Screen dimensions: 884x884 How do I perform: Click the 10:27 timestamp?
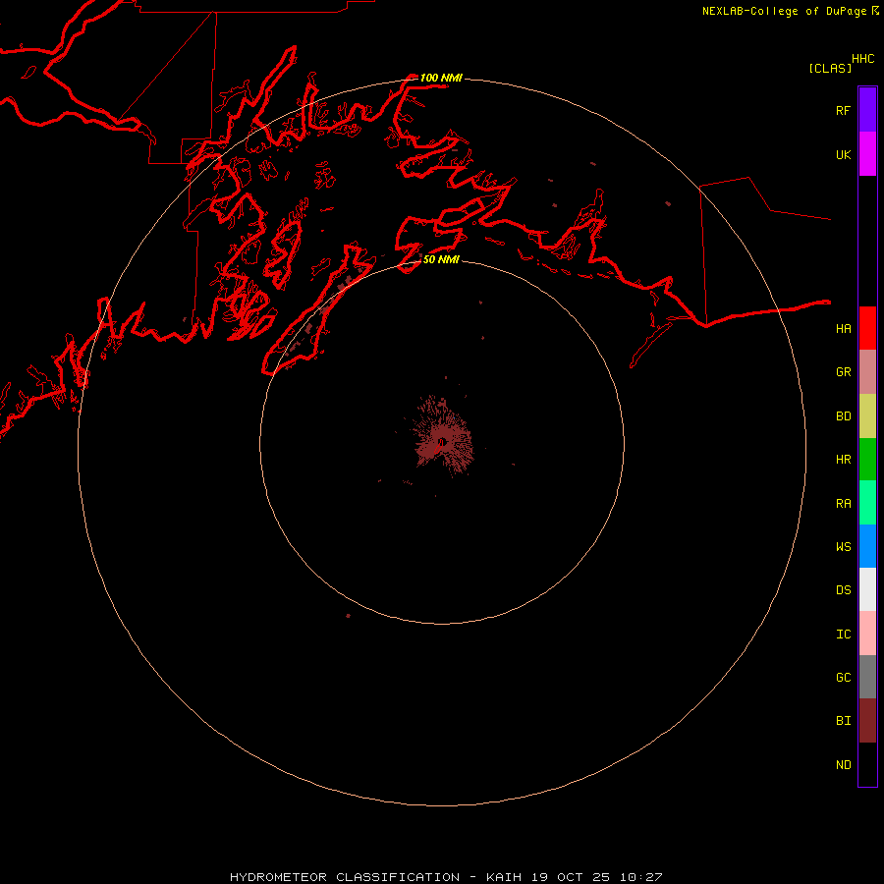coord(640,877)
